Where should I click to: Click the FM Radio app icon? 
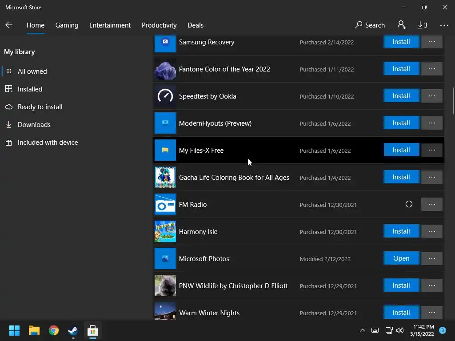click(165, 204)
